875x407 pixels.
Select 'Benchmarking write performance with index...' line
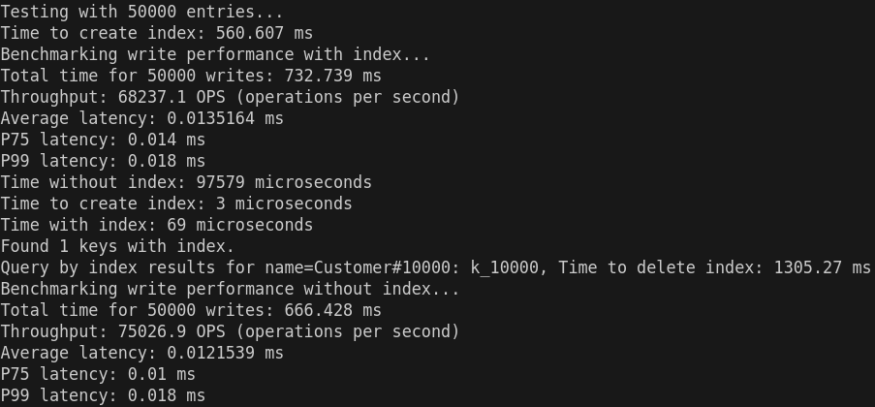tap(215, 54)
